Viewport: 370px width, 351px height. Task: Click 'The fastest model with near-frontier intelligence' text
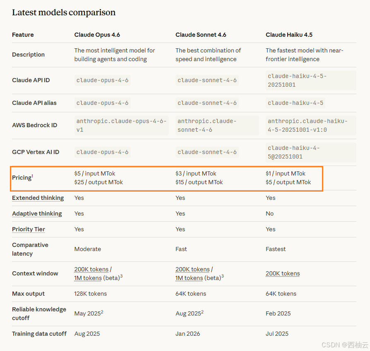(x=304, y=55)
